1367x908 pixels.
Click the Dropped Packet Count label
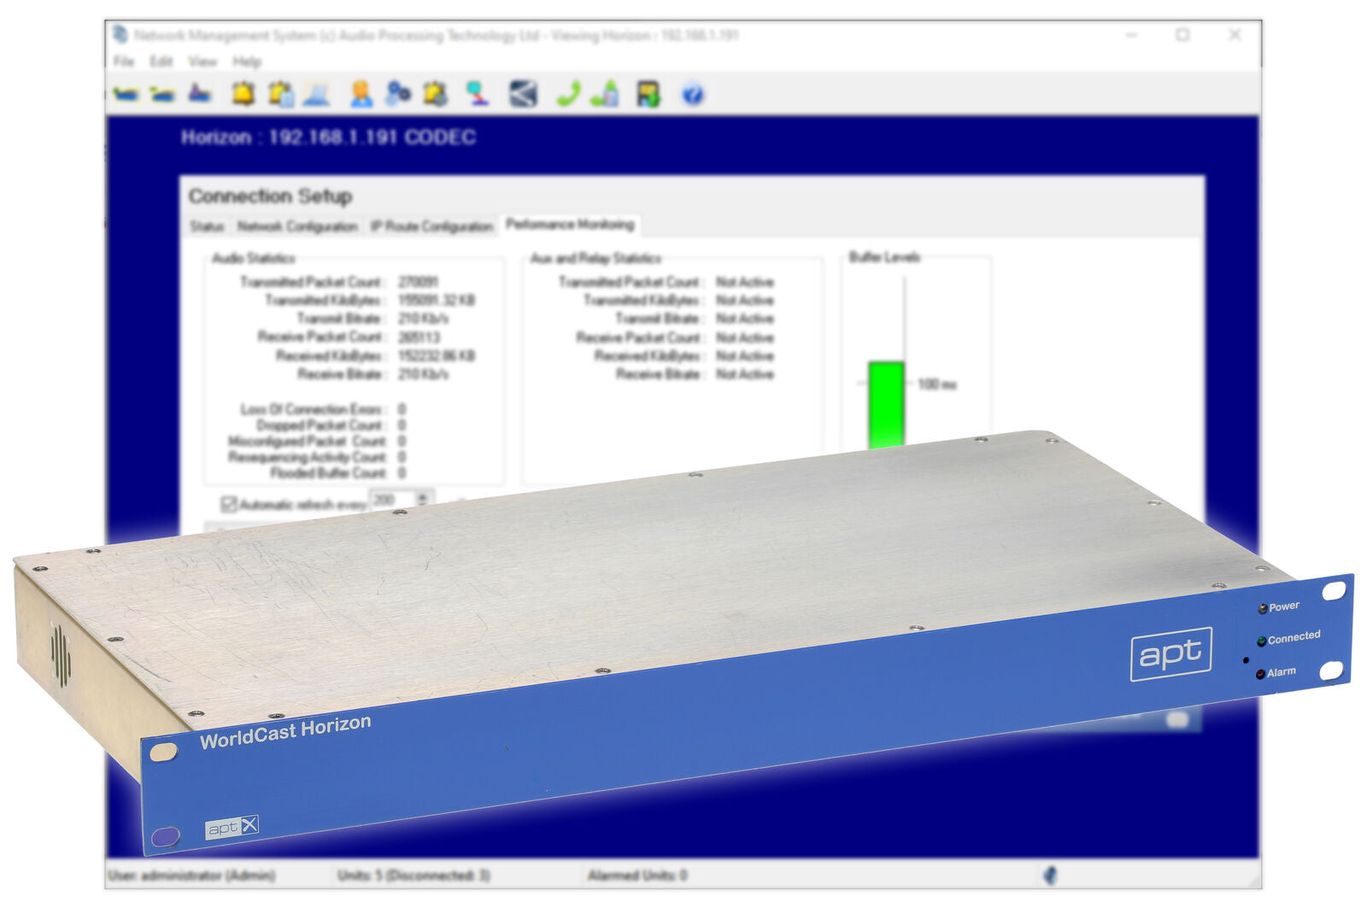(x=321, y=425)
